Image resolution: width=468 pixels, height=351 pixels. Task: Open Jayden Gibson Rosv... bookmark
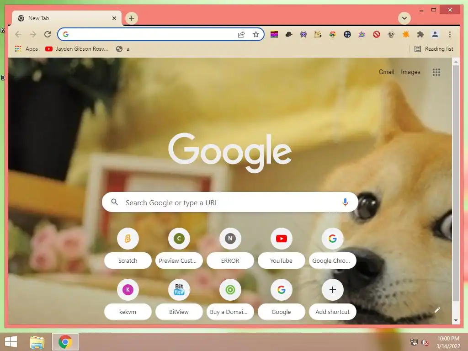coord(77,48)
